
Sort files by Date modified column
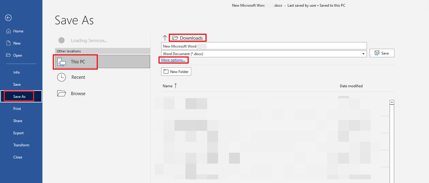[x=351, y=86]
